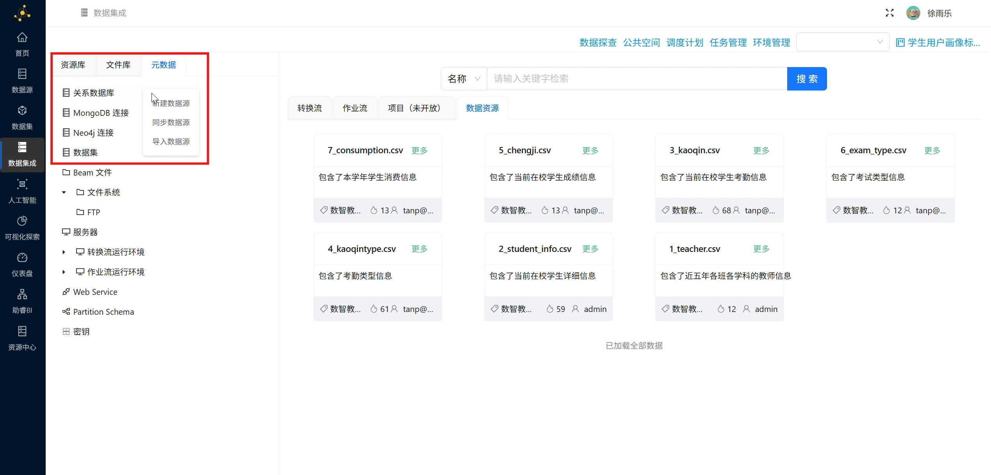Click the 搜索 search button

[807, 79]
